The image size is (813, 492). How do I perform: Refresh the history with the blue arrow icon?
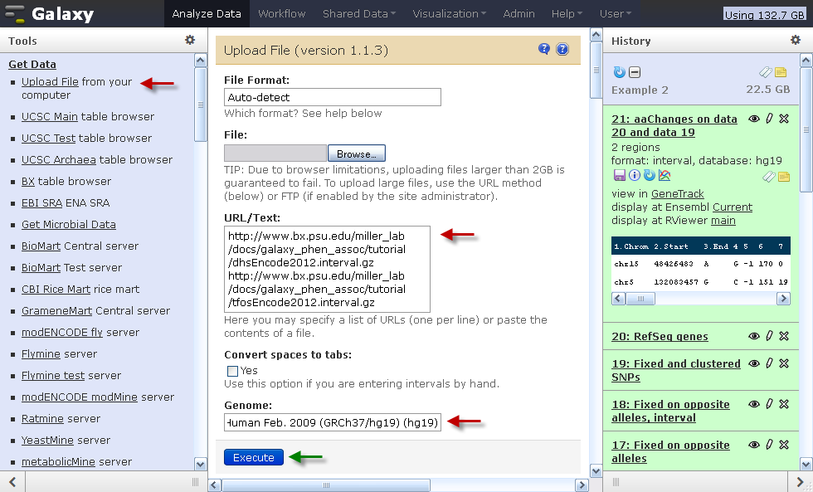(x=620, y=72)
